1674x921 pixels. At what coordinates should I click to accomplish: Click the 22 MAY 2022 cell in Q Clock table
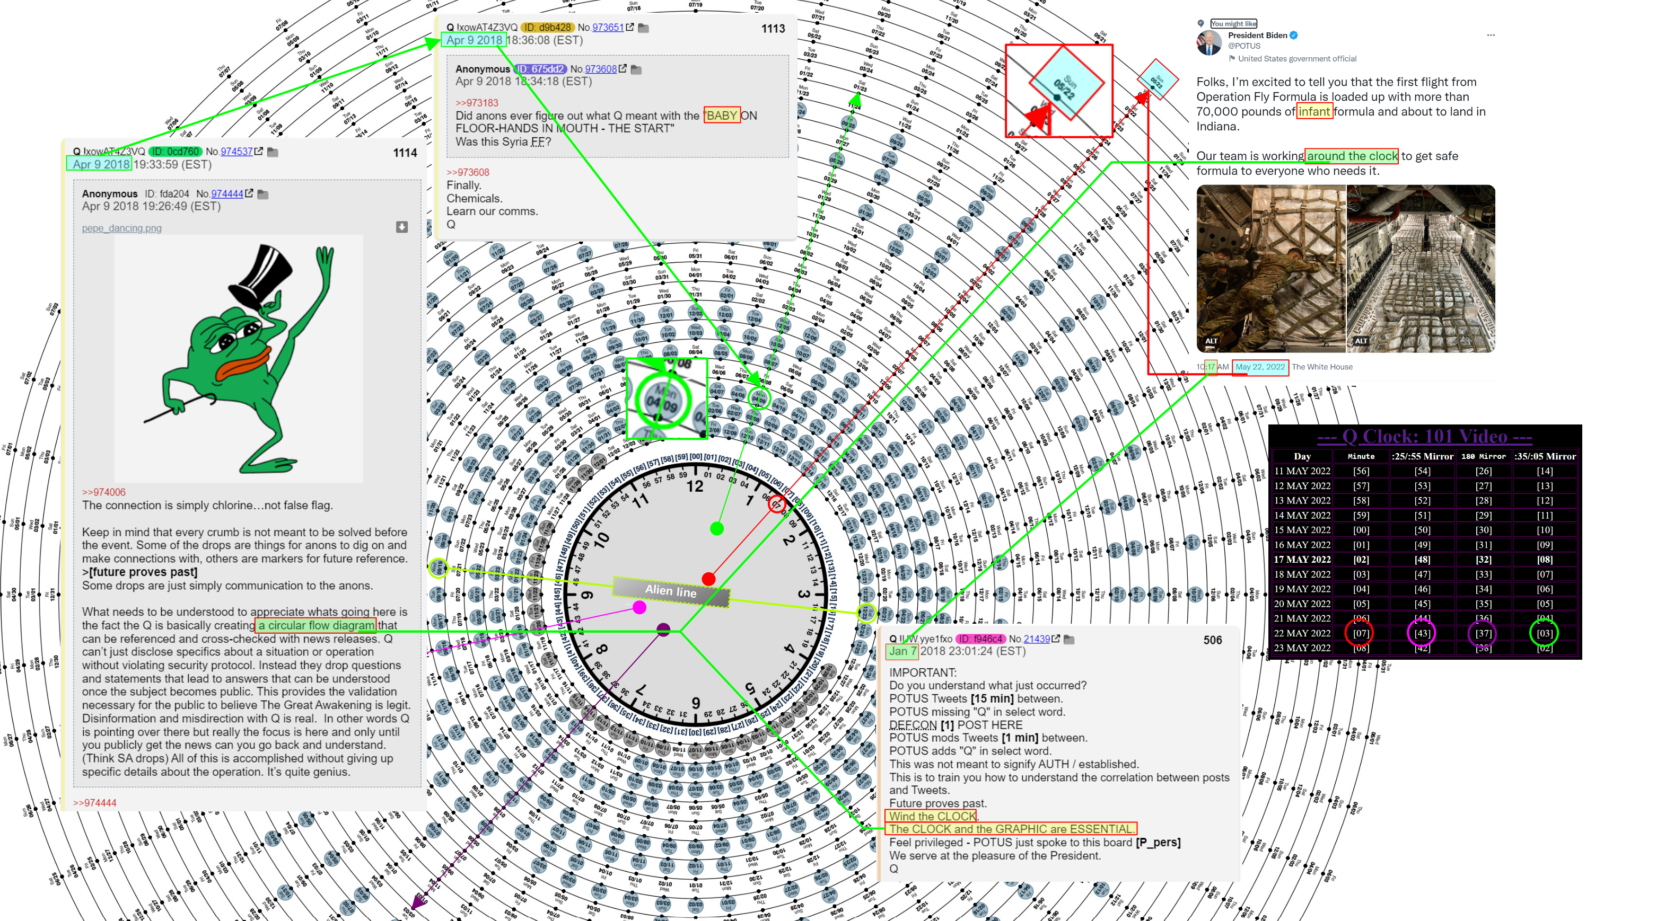pyautogui.click(x=1302, y=633)
